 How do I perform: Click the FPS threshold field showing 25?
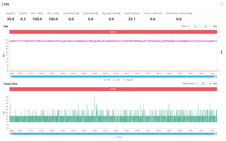pyautogui.click(x=206, y=26)
